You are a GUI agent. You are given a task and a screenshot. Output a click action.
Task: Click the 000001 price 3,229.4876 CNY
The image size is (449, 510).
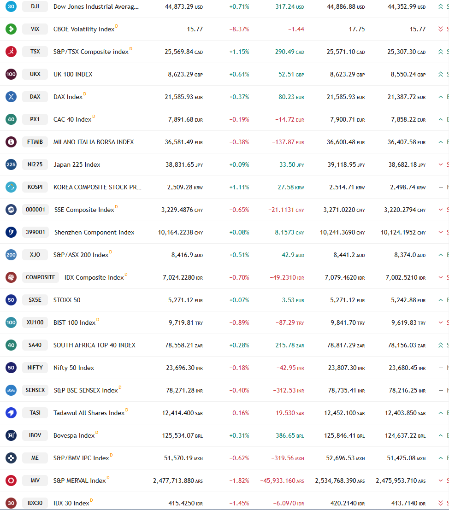coord(182,210)
